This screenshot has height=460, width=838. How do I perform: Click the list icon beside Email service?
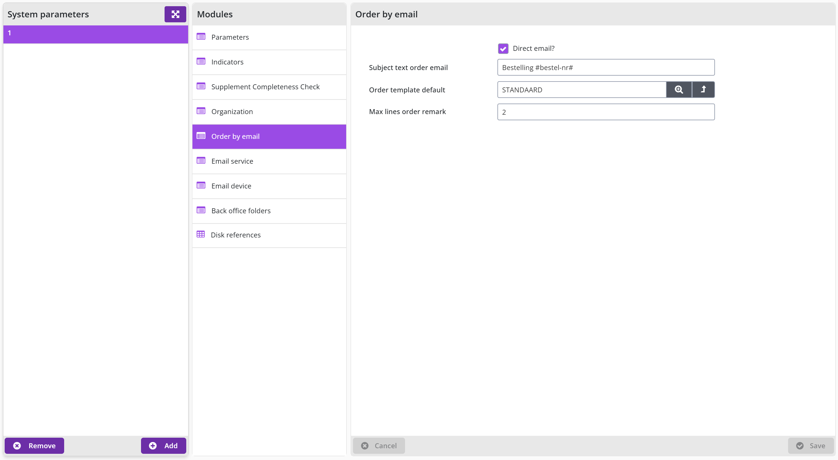(x=201, y=161)
